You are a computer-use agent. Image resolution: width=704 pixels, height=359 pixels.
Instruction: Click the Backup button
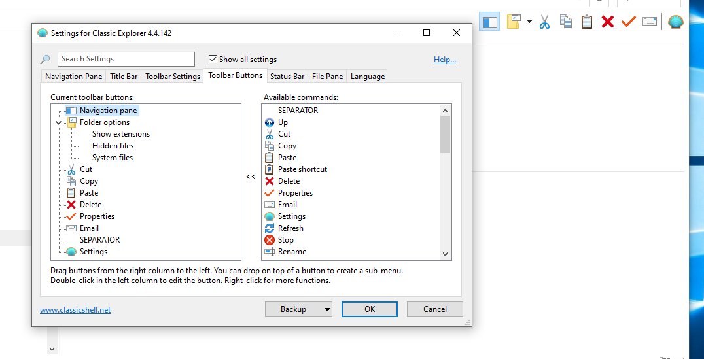(293, 309)
